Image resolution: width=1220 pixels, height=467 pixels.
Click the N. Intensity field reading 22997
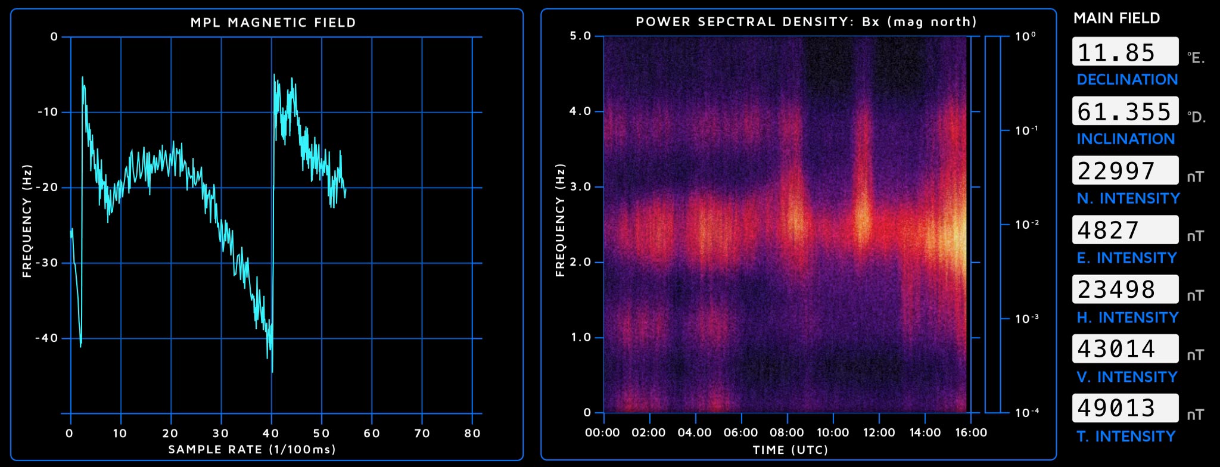[1125, 171]
